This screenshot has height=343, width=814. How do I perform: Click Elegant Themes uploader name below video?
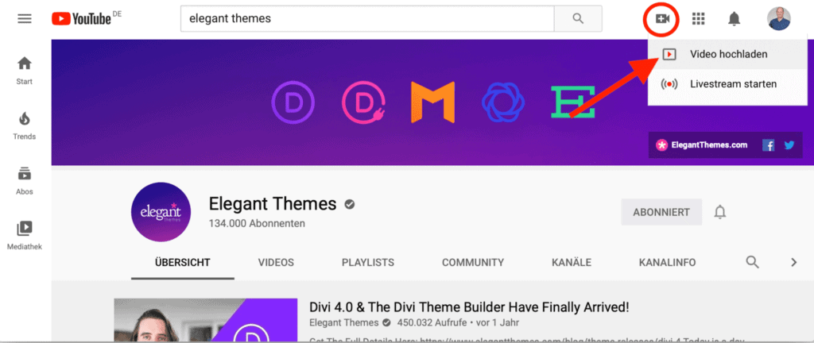(x=343, y=323)
